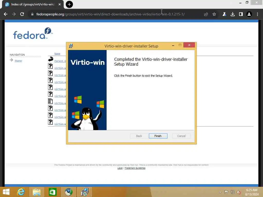Close the Index of /groups/virt tab
Image resolution: width=263 pixels, height=197 pixels.
tap(60, 4)
